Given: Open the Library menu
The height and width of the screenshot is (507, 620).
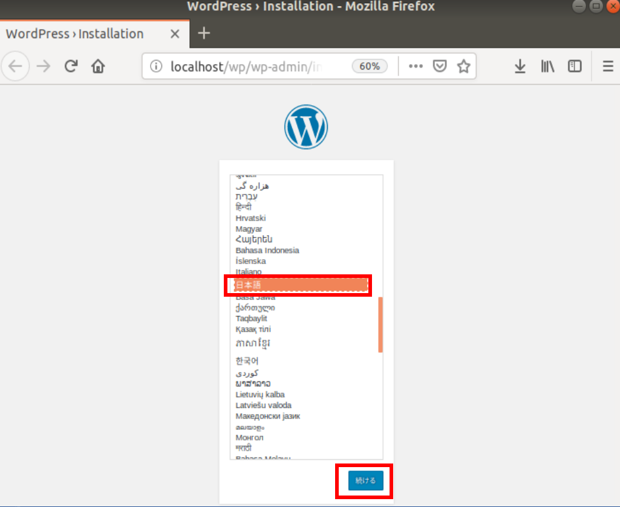Looking at the screenshot, I should coord(547,66).
